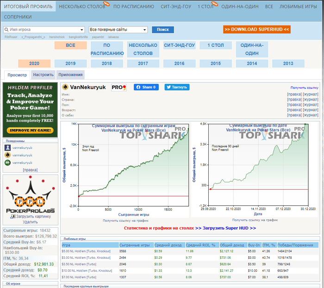Select the 2015 year filter

pyautogui.click(x=216, y=64)
